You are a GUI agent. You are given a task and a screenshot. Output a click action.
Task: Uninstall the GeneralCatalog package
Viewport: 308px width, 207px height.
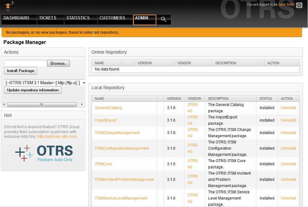(x=288, y=108)
